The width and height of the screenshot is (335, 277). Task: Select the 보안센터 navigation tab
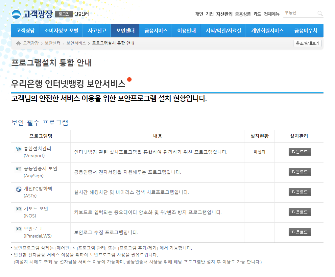pos(125,31)
